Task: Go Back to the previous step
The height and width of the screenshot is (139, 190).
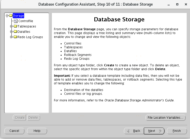Action: coord(134,131)
